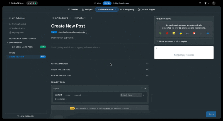The height and width of the screenshot is (121, 223).
Task: Click the Description (optional) field
Action: pyautogui.click(x=62, y=38)
